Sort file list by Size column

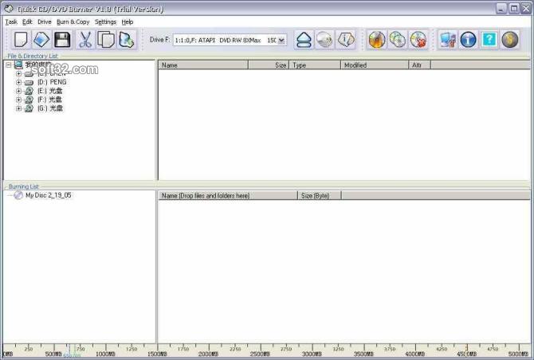pyautogui.click(x=269, y=65)
